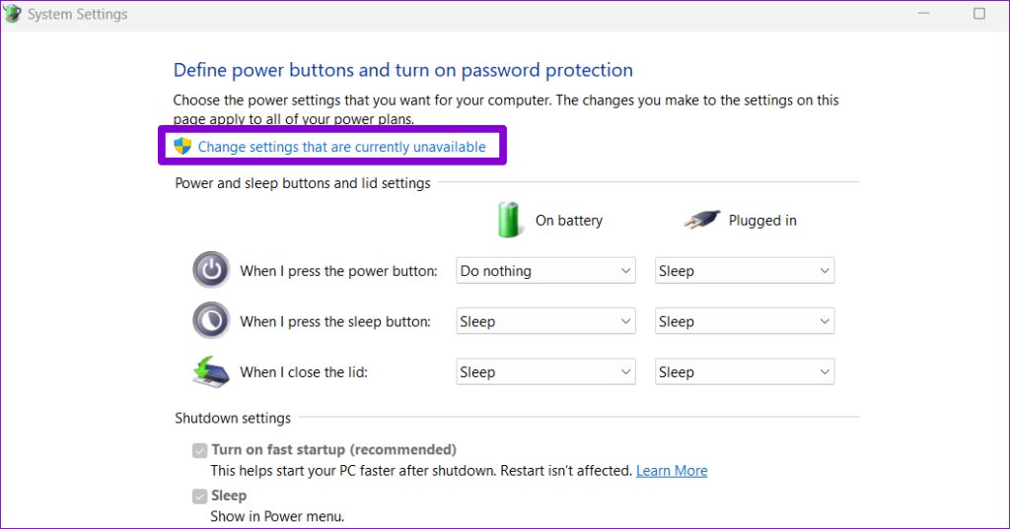Open the Learn More link

[672, 471]
